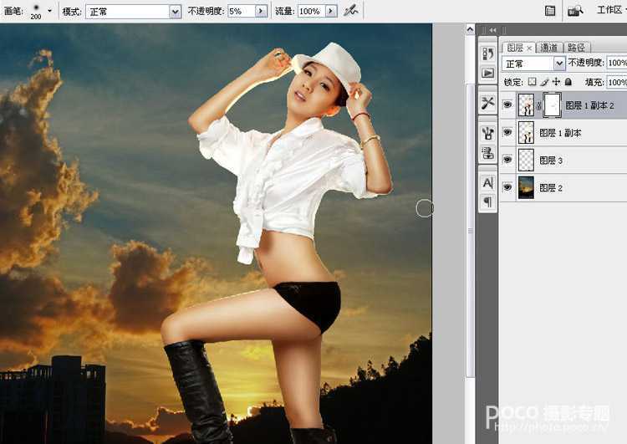Click the canvas scrollbar up arrow
The height and width of the screenshot is (444, 627).
pyautogui.click(x=470, y=29)
